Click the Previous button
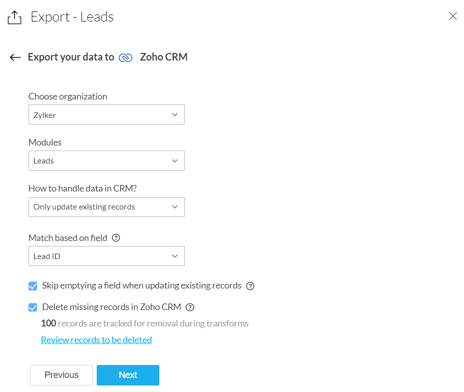The width and height of the screenshot is (464, 392). pyautogui.click(x=61, y=375)
